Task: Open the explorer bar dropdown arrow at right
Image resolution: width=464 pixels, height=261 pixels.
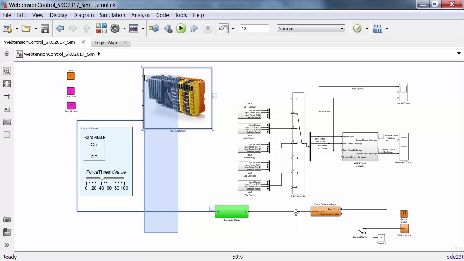Action: click(459, 54)
